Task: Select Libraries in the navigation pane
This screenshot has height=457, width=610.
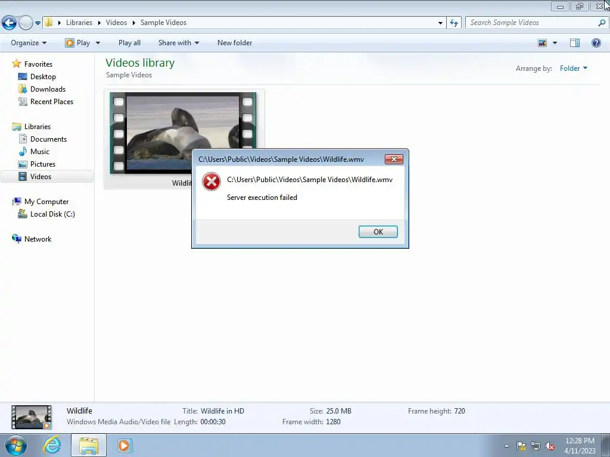Action: (38, 127)
